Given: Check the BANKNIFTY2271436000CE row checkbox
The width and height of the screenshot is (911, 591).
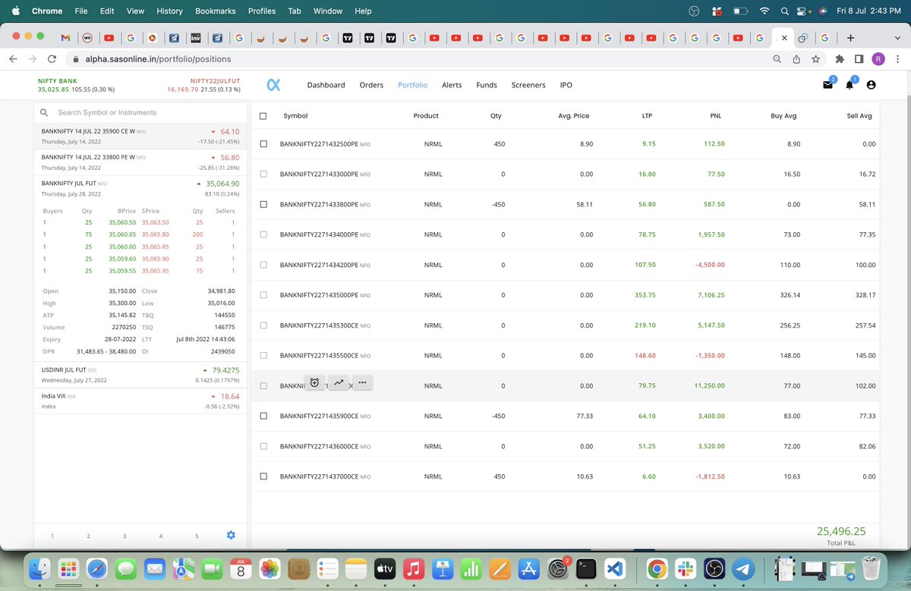Looking at the screenshot, I should click(263, 446).
